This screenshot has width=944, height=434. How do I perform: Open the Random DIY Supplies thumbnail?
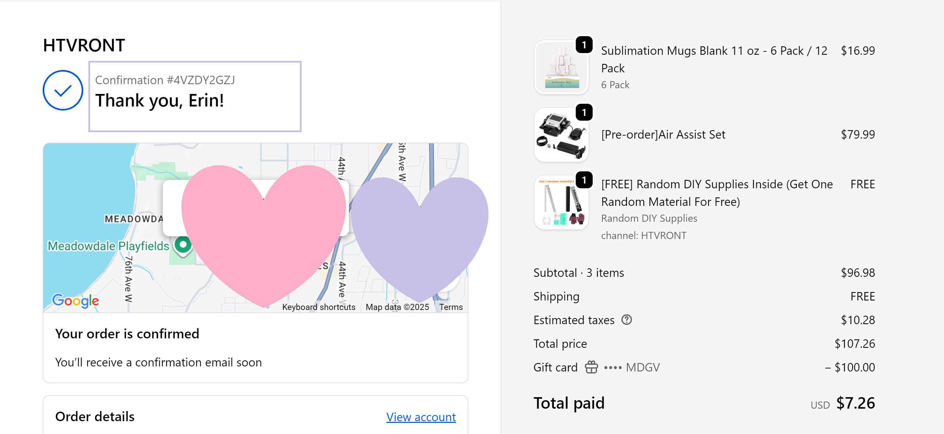click(561, 203)
